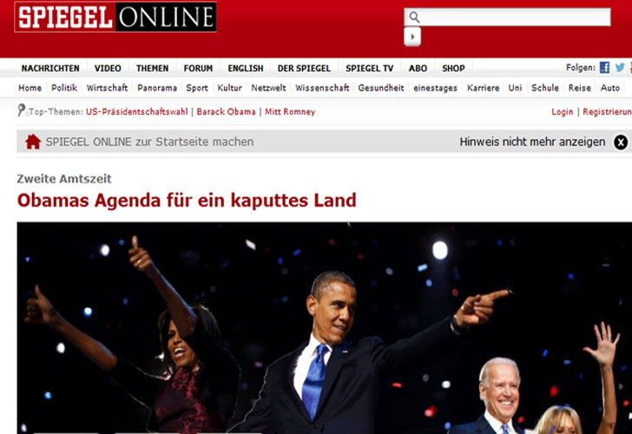The width and height of the screenshot is (632, 434).
Task: Click the search submit arrow button
Action: [x=412, y=36]
